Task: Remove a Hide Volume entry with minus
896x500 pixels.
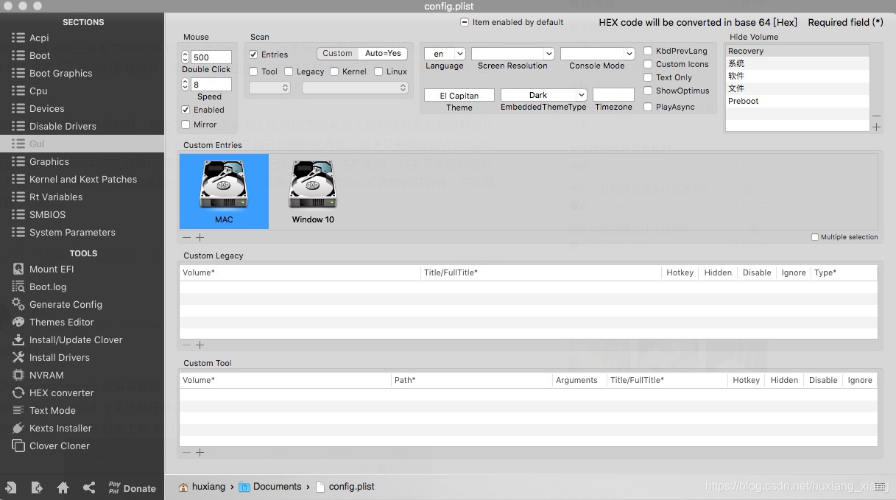Action: (x=876, y=116)
